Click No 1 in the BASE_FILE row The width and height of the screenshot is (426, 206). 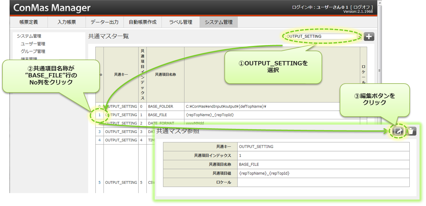[x=100, y=115]
